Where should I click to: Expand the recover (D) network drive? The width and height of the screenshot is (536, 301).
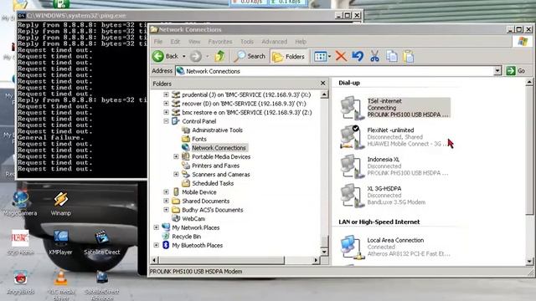[166, 104]
